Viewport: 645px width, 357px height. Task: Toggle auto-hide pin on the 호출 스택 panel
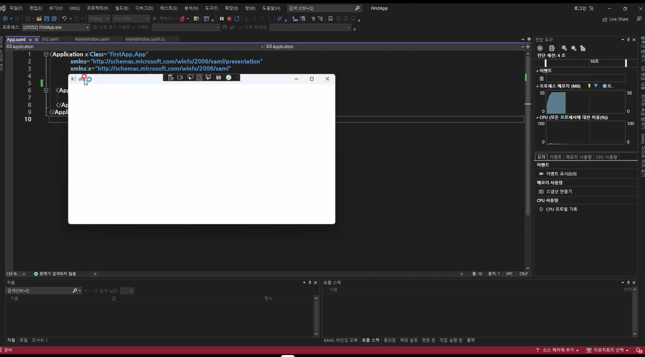628,282
